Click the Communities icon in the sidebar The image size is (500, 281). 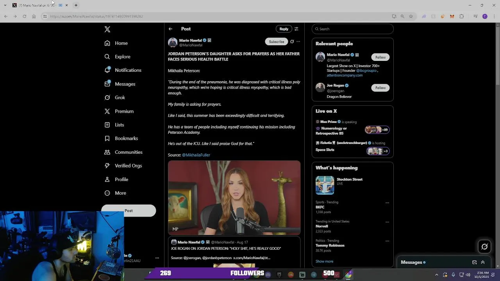[x=107, y=152]
